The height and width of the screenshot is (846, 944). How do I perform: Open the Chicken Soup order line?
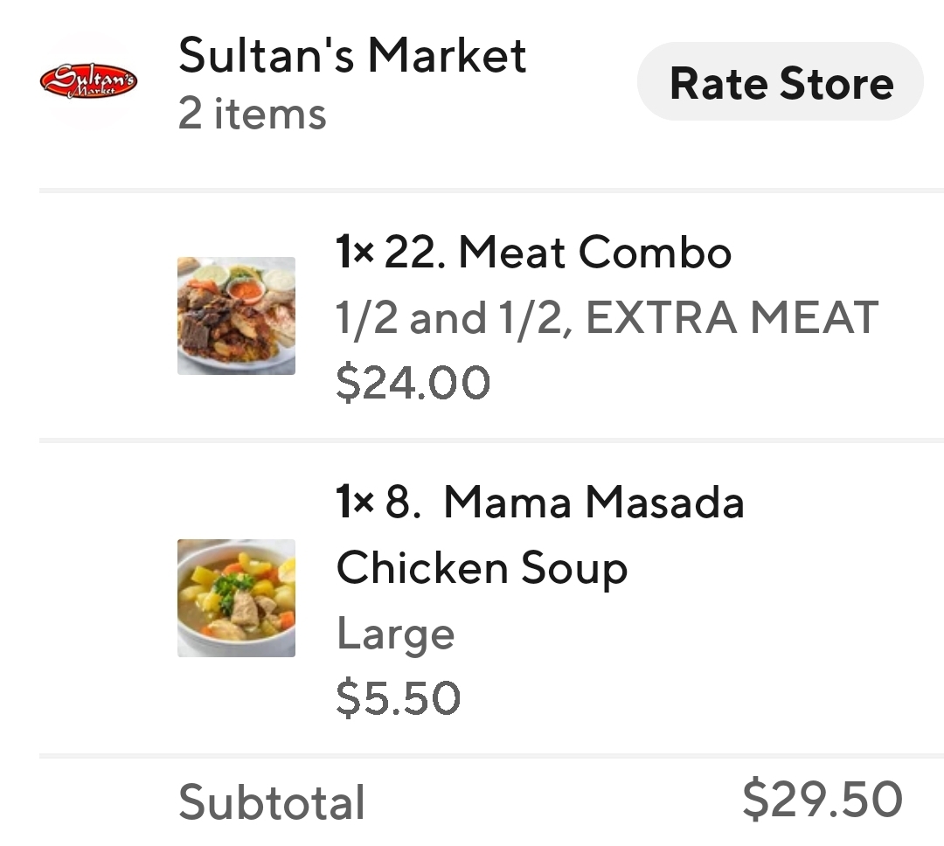[x=472, y=598]
